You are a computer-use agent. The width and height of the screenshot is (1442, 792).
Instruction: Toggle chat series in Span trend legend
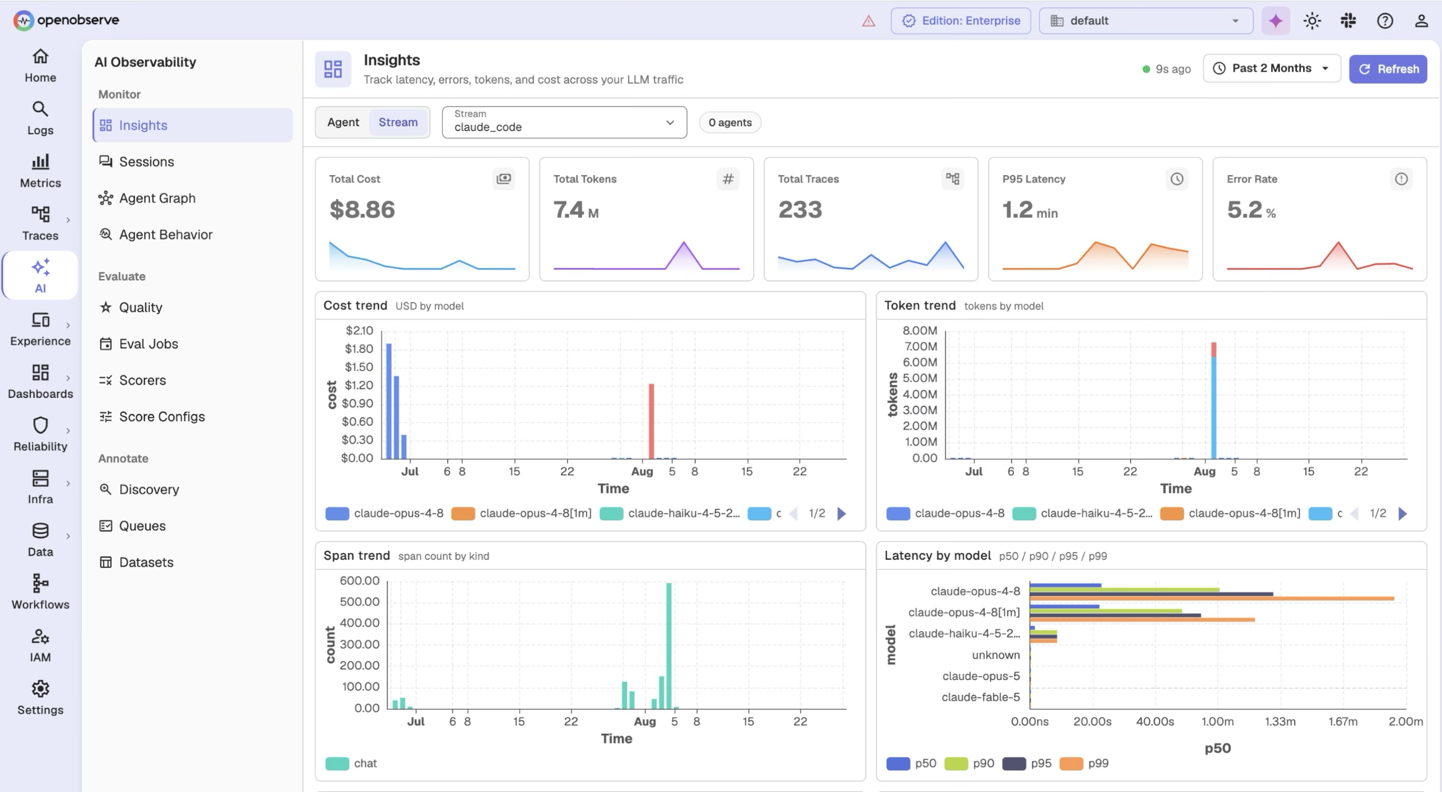(351, 764)
